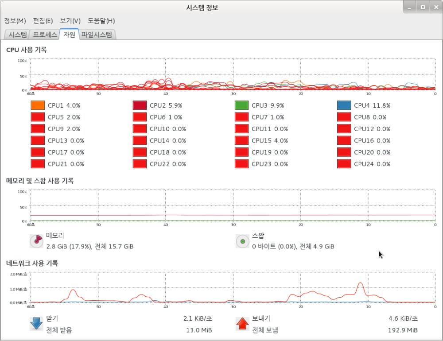The image size is (443, 341).
Task: Click the blue CPU4 color swatch
Action: [x=344, y=105]
